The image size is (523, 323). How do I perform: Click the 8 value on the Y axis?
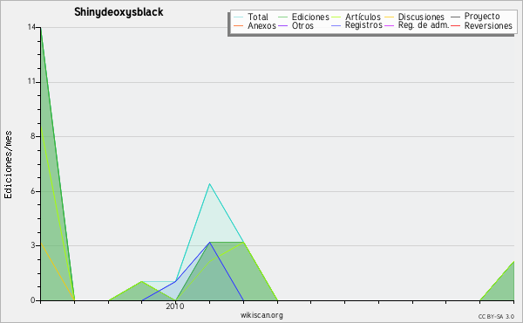point(33,136)
